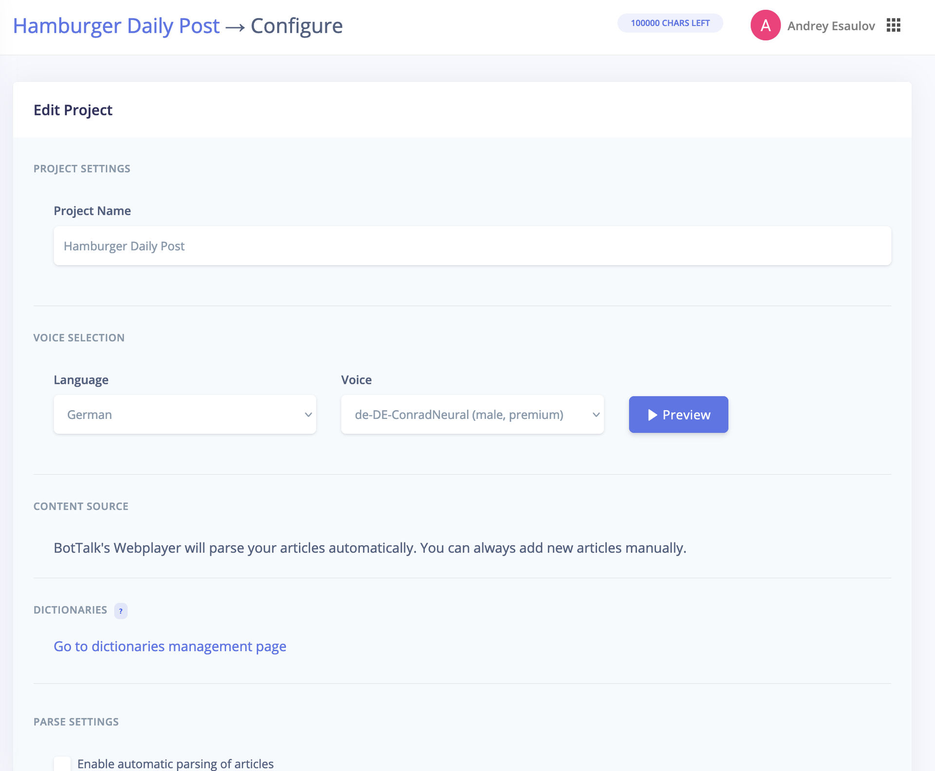Enable automatic parsing of articles checkbox
Image resolution: width=935 pixels, height=771 pixels.
tap(62, 764)
